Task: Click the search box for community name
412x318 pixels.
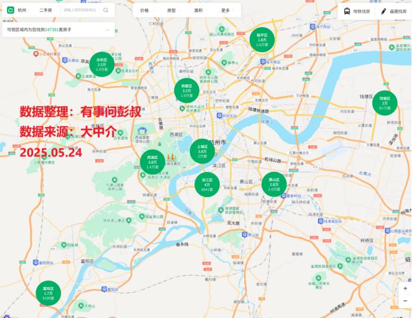Action: point(80,10)
